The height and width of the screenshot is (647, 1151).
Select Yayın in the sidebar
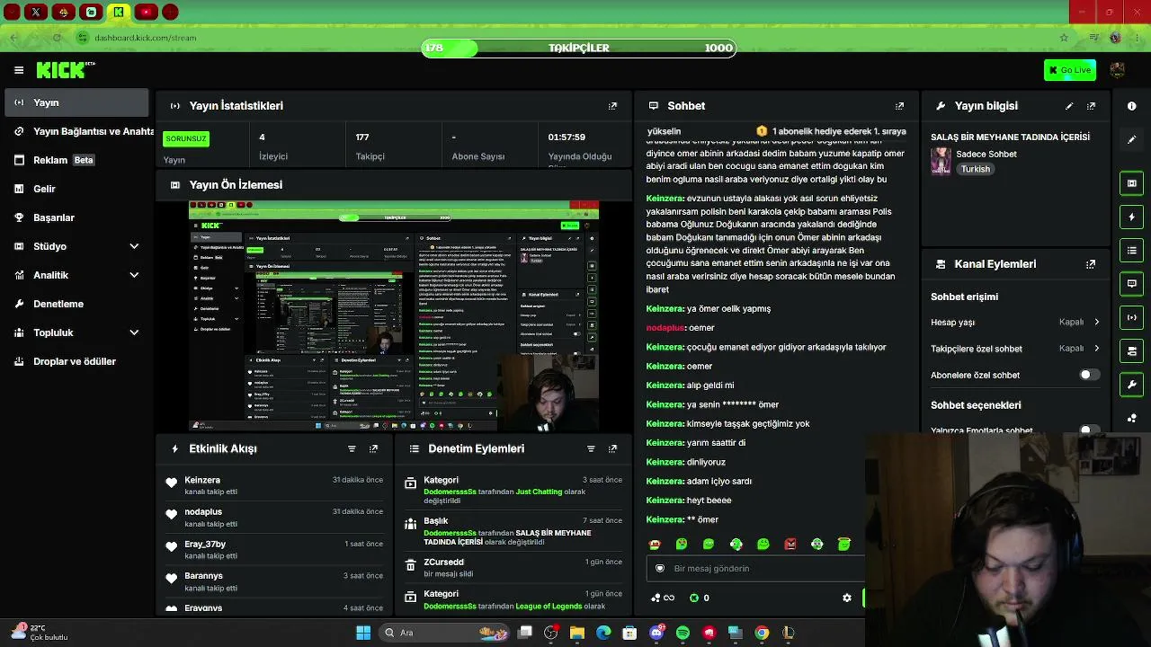click(76, 102)
